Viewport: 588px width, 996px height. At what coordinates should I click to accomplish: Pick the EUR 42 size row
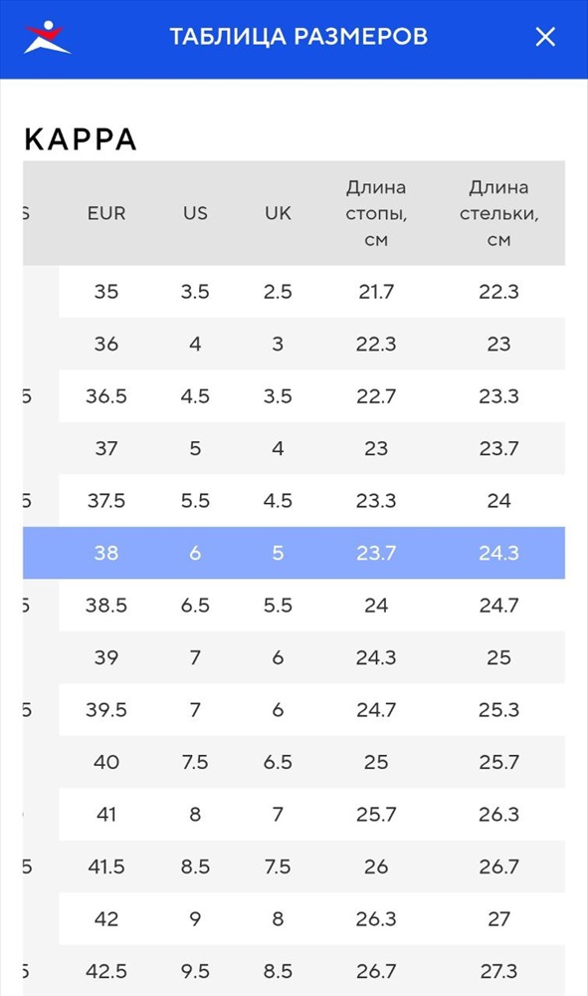294,919
